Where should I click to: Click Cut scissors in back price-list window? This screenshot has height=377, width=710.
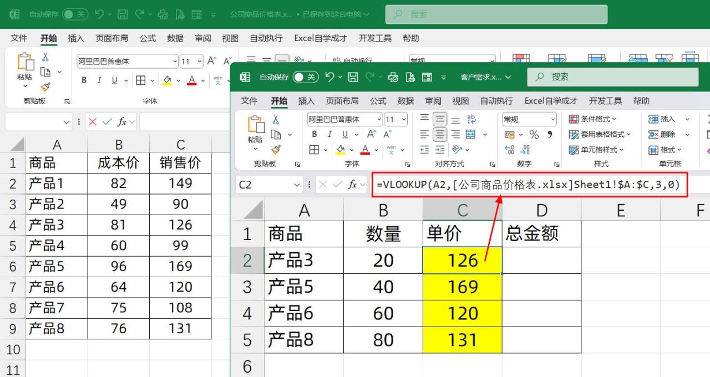(x=45, y=57)
